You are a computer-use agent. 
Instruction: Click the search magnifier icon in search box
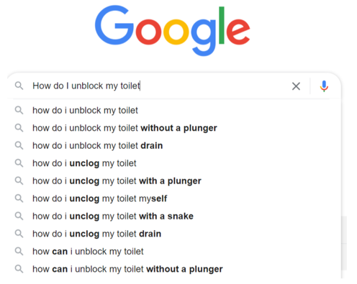tap(19, 86)
